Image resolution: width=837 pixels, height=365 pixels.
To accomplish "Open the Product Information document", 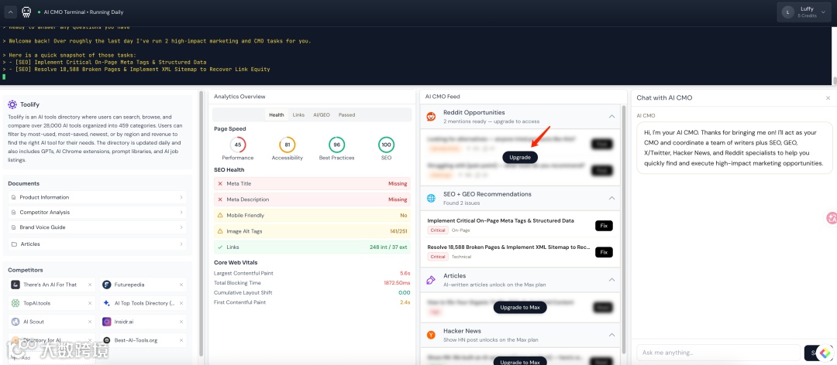I will (x=97, y=197).
